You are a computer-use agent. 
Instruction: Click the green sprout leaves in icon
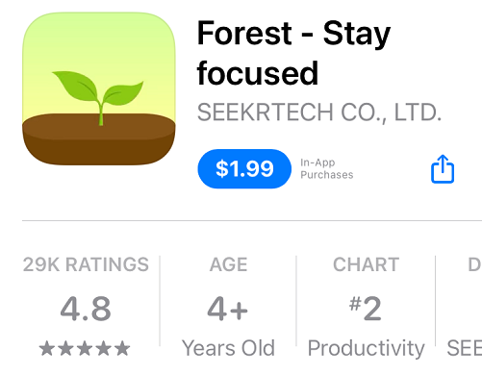click(98, 90)
